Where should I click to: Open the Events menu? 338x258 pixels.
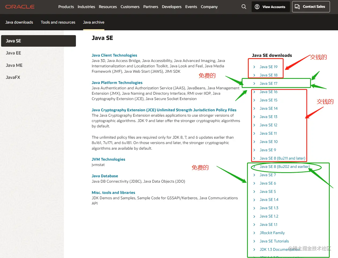(x=191, y=7)
